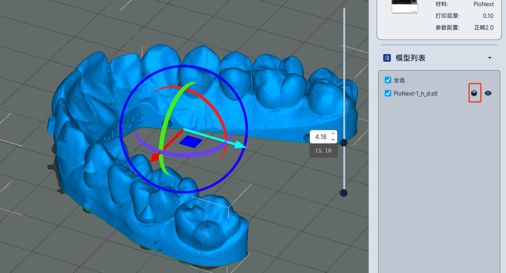Click the printer thumbnail image

point(405,6)
